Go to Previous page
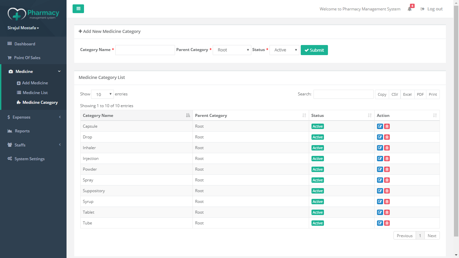The height and width of the screenshot is (258, 459). tap(405, 235)
